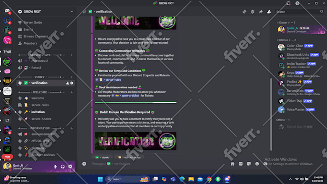Open Discord direct messages home icon
This screenshot has height=184, width=327.
pos(7,11)
